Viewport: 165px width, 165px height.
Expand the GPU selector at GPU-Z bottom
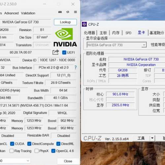pos(28,161)
